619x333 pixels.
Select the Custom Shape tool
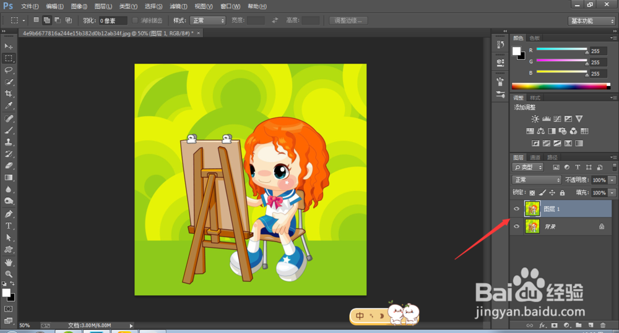(x=8, y=250)
